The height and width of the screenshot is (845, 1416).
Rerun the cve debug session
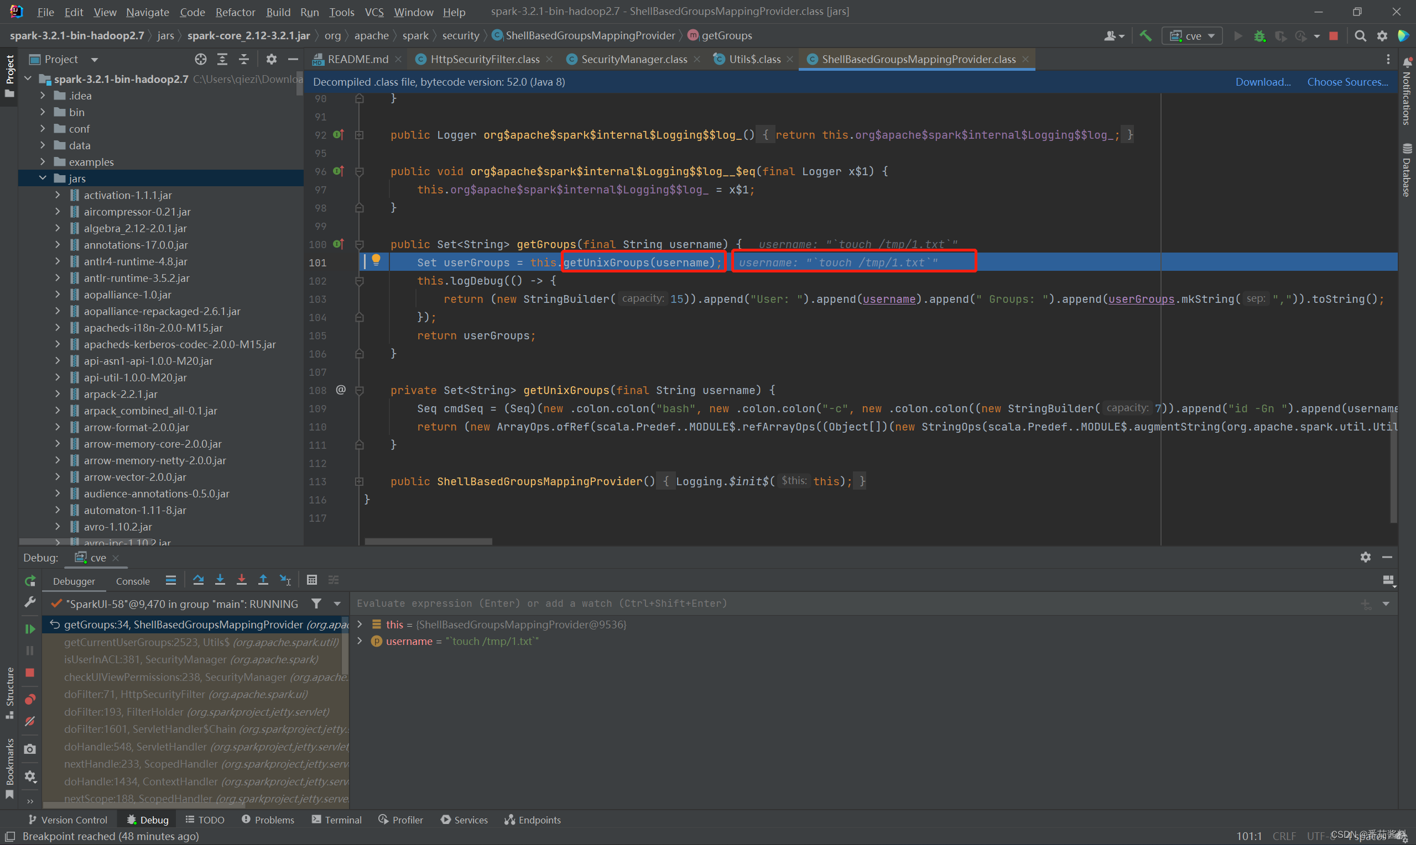coord(30,581)
